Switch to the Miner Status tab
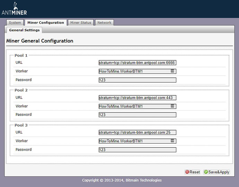 coord(81,23)
